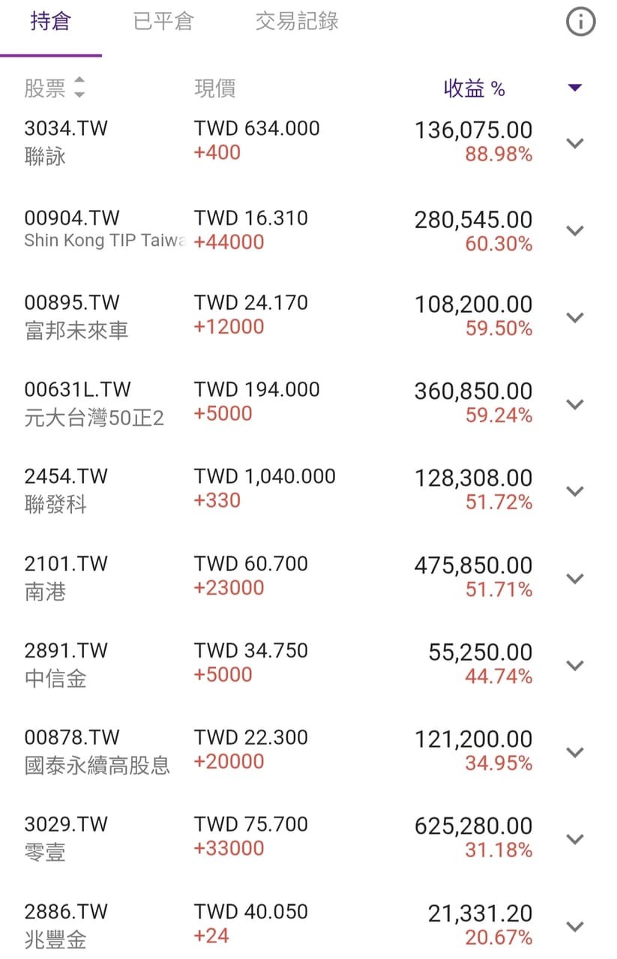Tap the 3029.TW profit amount 625,280.00
This screenshot has width=617, height=959.
coord(473,826)
